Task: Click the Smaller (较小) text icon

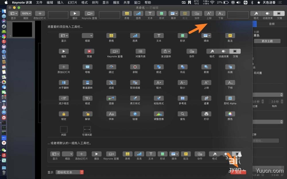Action: (183, 82)
